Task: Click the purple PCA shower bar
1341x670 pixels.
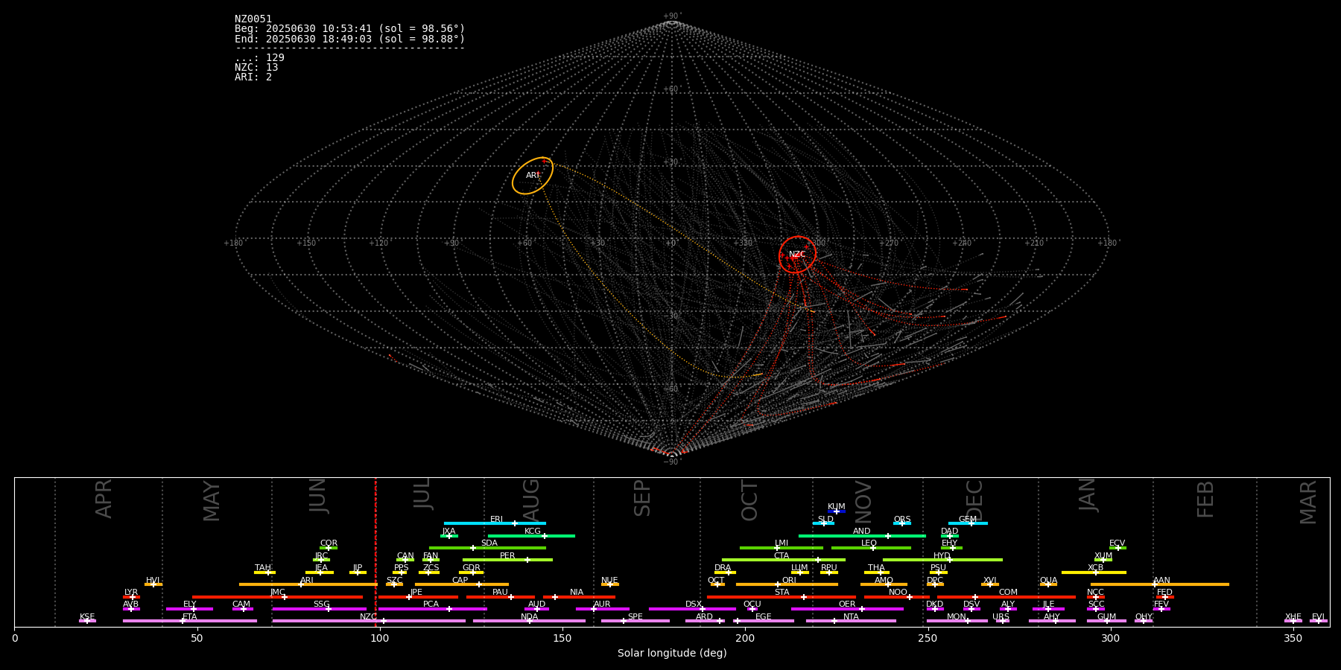Action: 432,609
